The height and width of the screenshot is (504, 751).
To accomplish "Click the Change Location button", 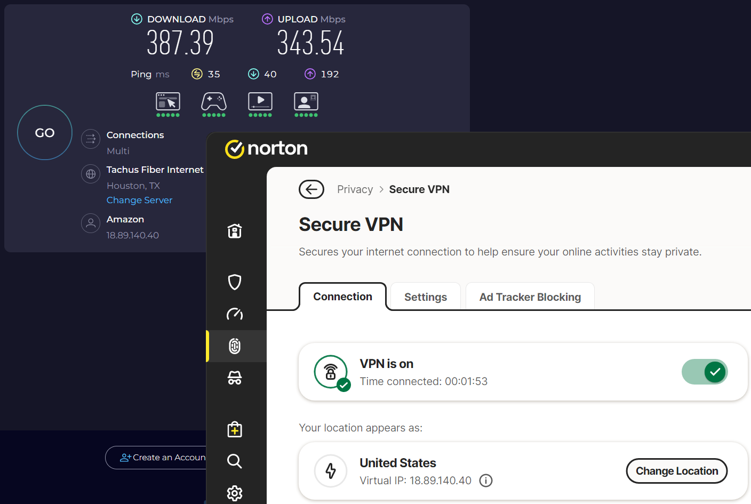I will (x=676, y=471).
